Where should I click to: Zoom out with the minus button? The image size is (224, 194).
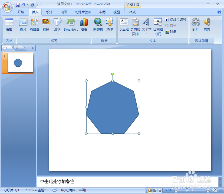click(176, 190)
